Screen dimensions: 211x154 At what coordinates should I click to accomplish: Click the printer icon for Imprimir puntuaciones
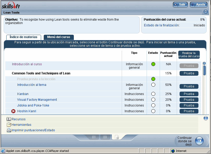coord(9,130)
